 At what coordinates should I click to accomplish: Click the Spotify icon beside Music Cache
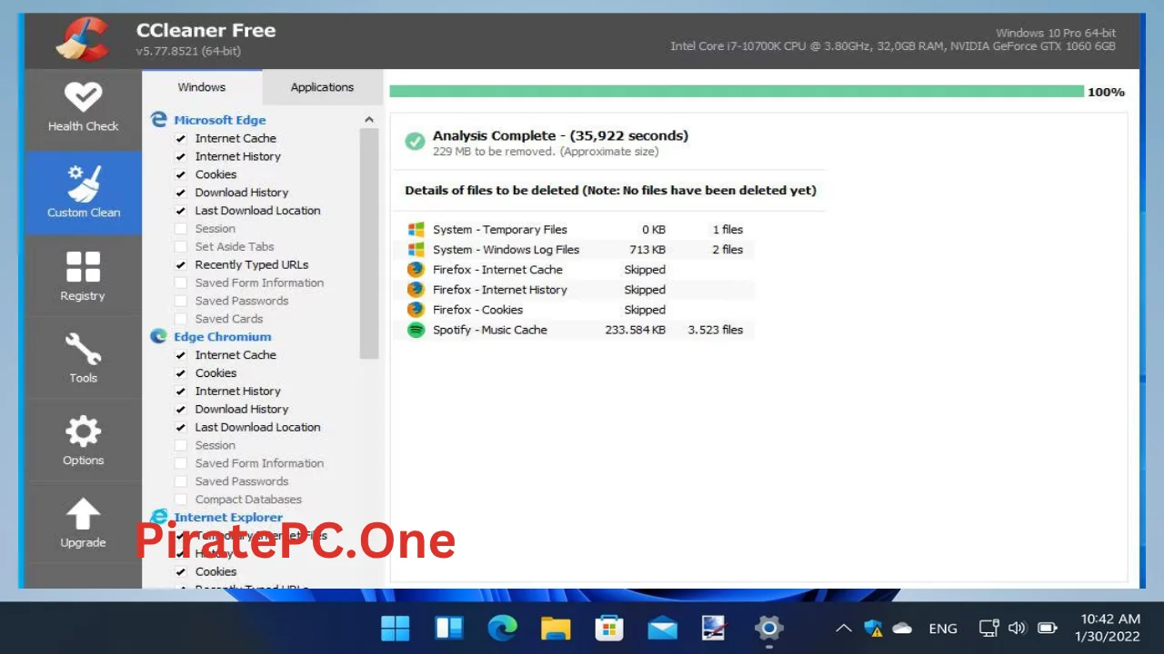(x=416, y=330)
